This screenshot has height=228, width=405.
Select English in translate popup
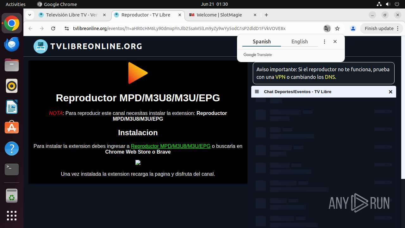[300, 41]
